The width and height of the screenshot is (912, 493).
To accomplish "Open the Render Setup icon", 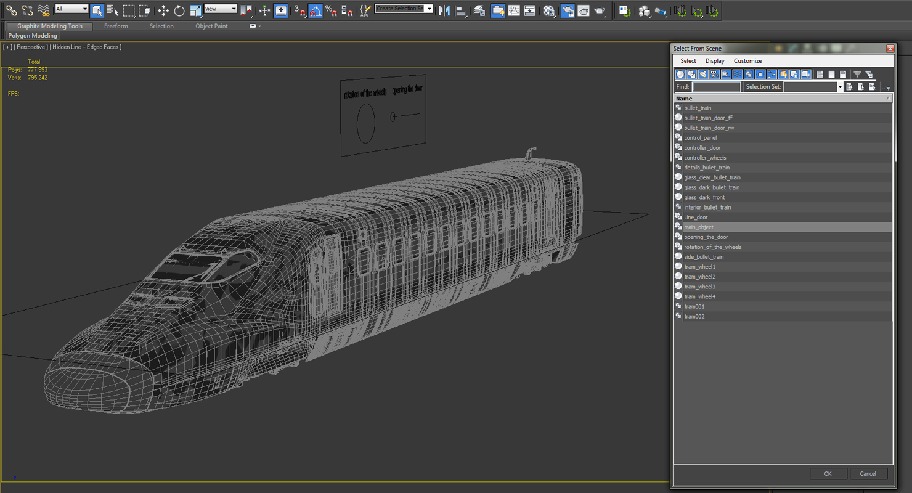I will (x=568, y=10).
